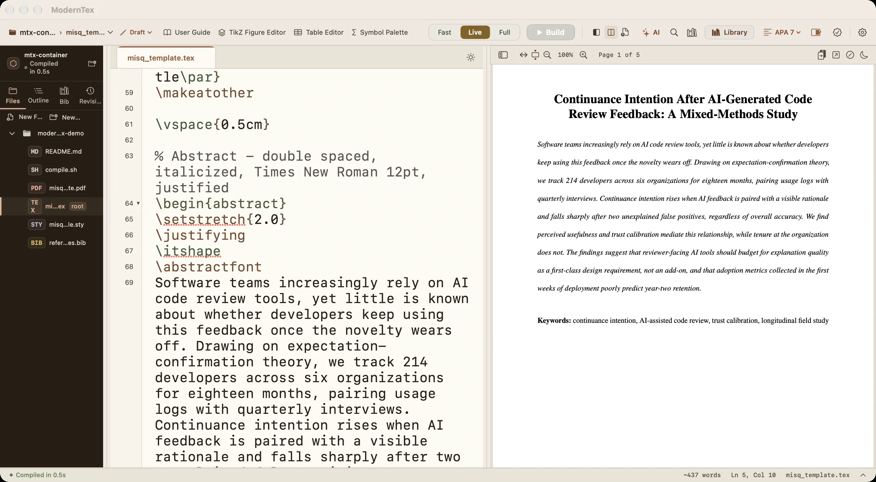Create a New File in sidebar
Viewport: 876px width, 482px height.
pos(24,117)
